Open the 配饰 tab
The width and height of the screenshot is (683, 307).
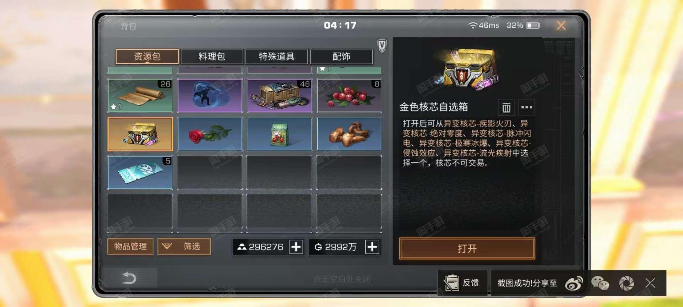(x=341, y=56)
